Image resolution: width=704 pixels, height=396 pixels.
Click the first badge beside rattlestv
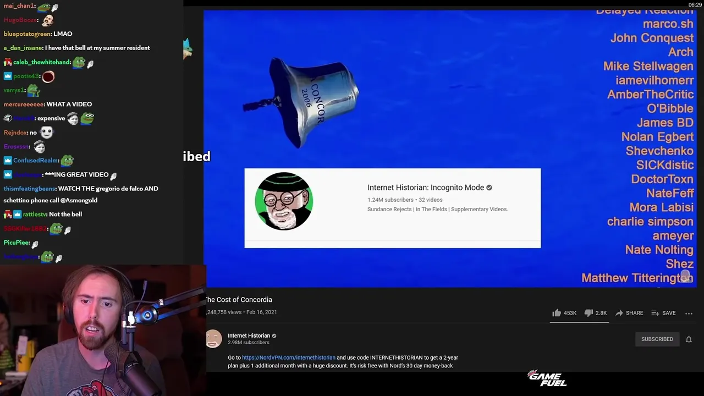(8, 215)
